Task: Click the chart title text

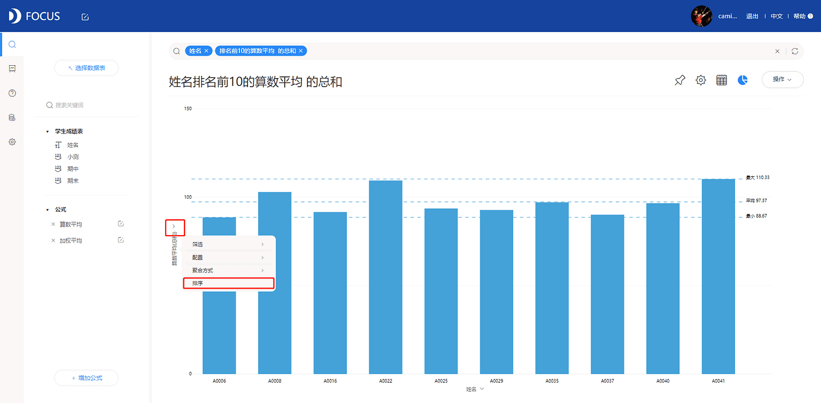Action: [x=255, y=82]
